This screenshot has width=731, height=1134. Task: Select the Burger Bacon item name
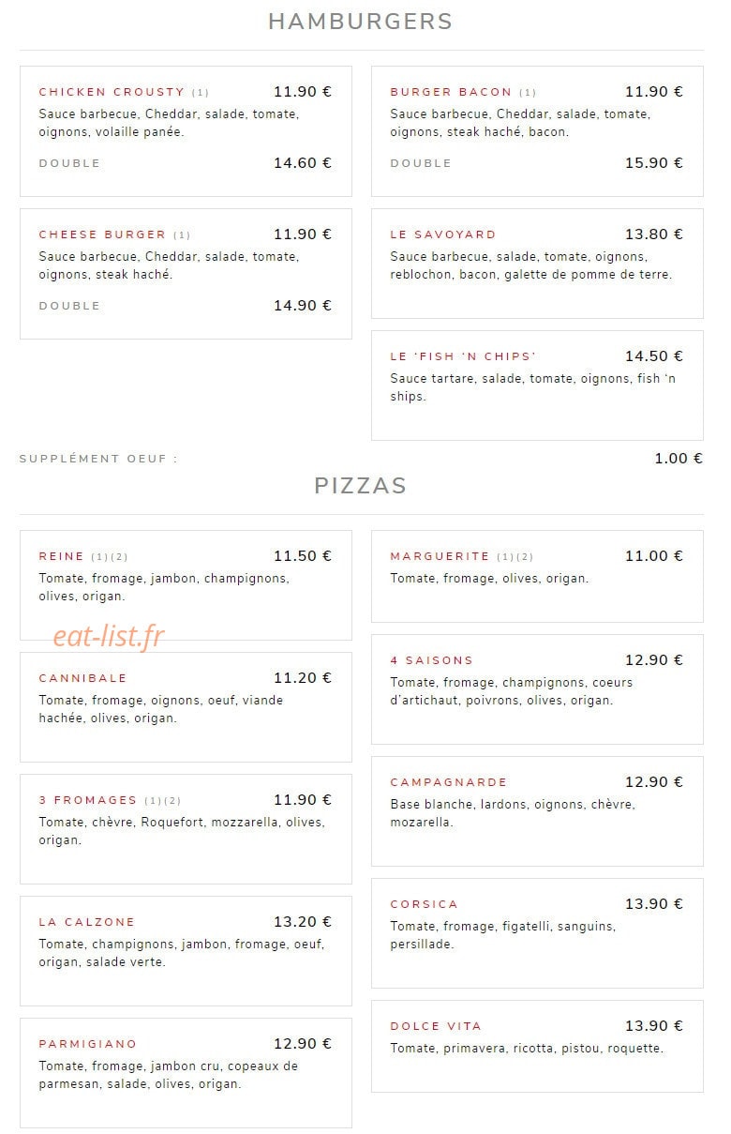coord(451,92)
